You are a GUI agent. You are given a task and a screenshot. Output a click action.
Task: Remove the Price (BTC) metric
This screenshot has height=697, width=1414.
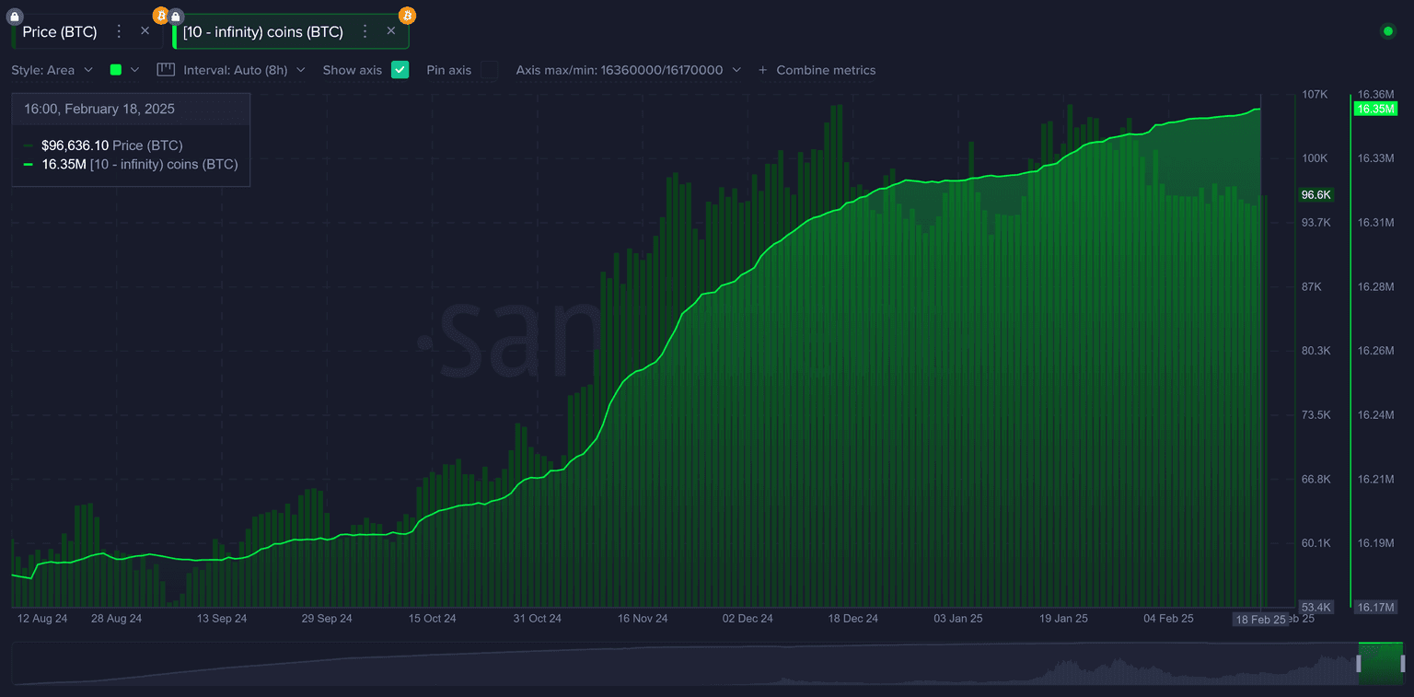145,31
